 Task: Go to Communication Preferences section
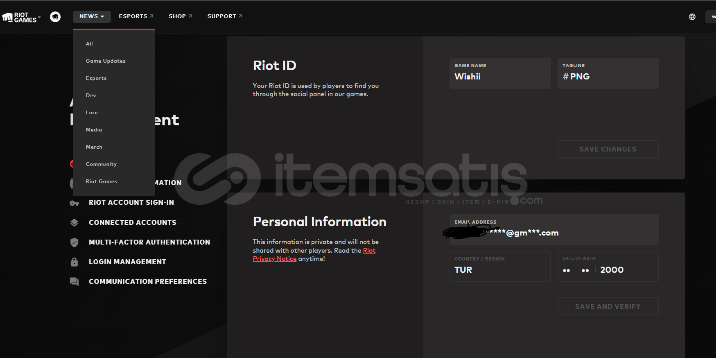[x=148, y=282]
